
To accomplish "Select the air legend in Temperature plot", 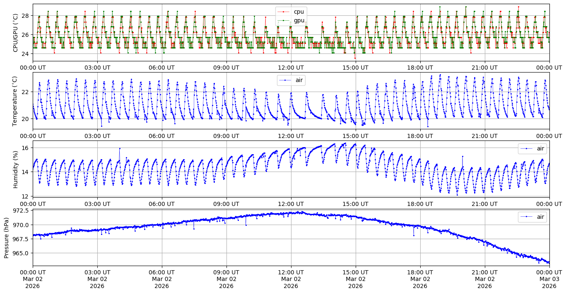I will click(299, 80).
